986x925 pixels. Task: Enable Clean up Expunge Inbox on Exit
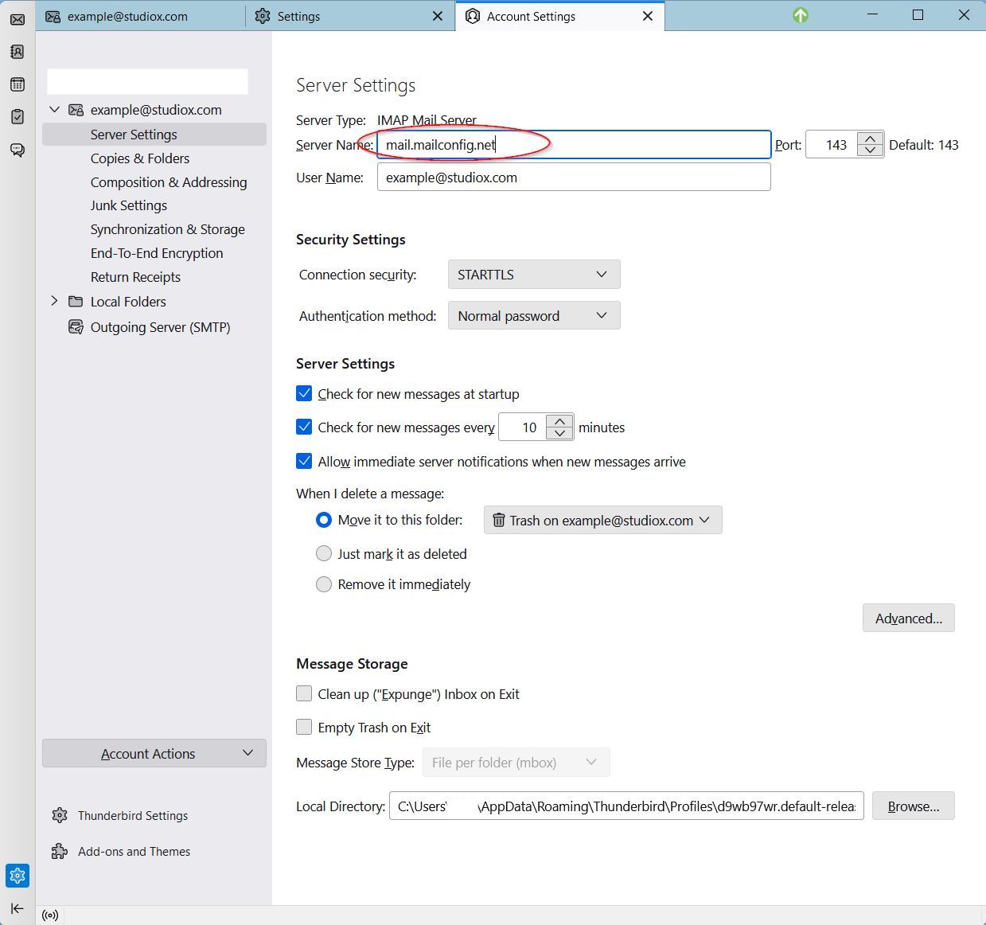[x=304, y=693]
